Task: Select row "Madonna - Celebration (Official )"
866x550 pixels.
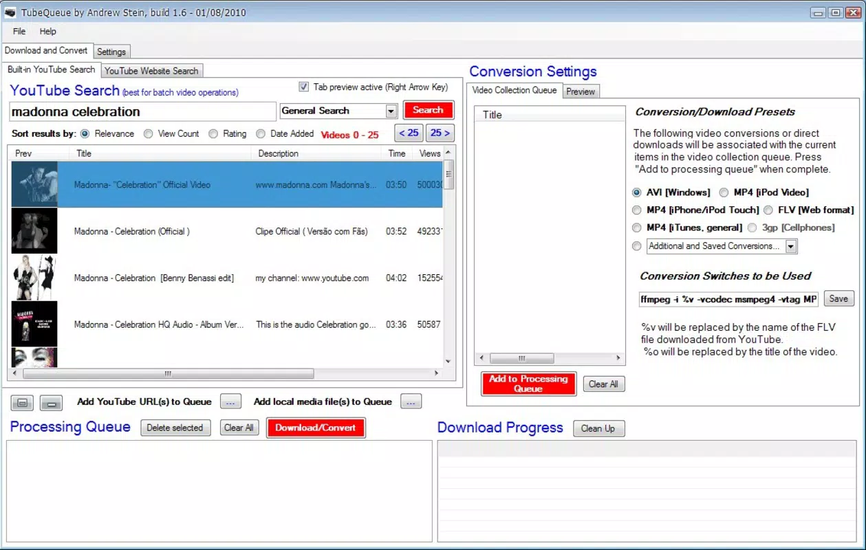Action: (x=226, y=231)
